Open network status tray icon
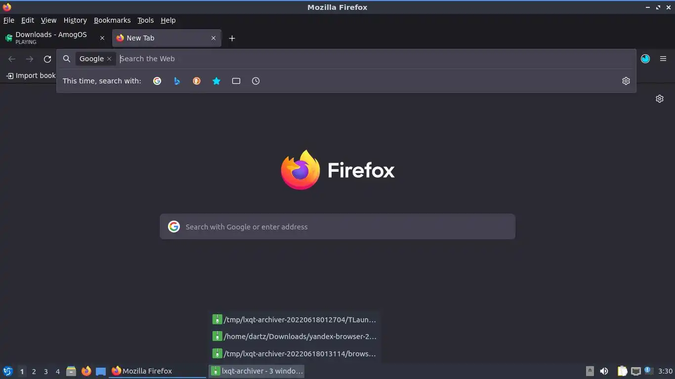 636,371
